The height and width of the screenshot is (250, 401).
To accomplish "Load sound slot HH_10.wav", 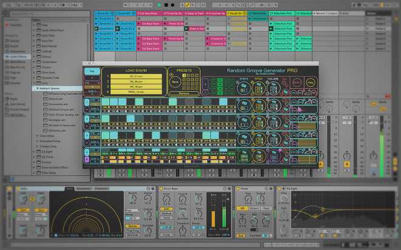I will coord(136,87).
